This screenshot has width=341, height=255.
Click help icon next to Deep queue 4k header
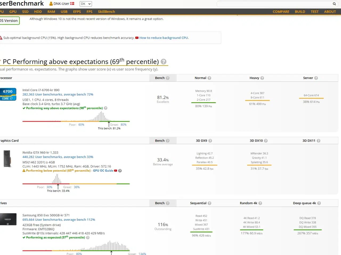[x=319, y=203]
